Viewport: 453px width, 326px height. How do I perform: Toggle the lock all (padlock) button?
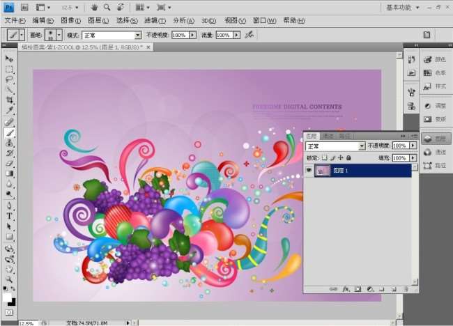(348, 158)
